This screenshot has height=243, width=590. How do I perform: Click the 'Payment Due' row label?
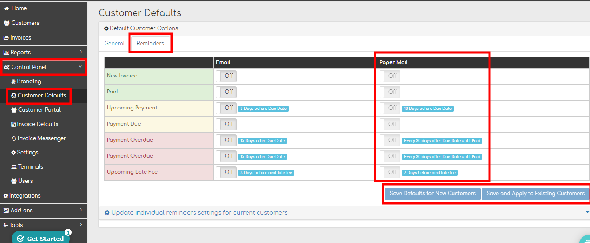click(x=124, y=124)
